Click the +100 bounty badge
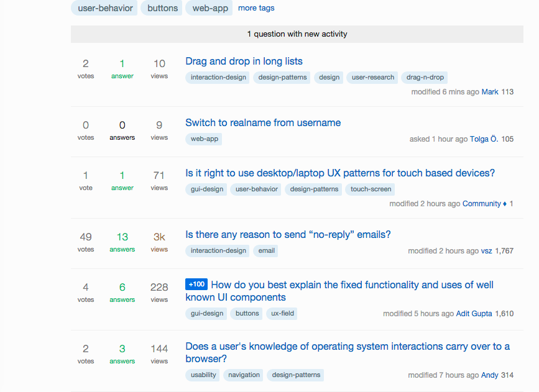The image size is (539, 392). click(196, 285)
